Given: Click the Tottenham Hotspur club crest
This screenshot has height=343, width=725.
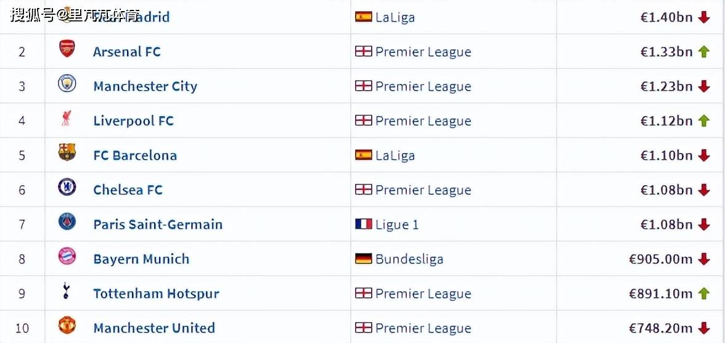Looking at the screenshot, I should [x=67, y=291].
